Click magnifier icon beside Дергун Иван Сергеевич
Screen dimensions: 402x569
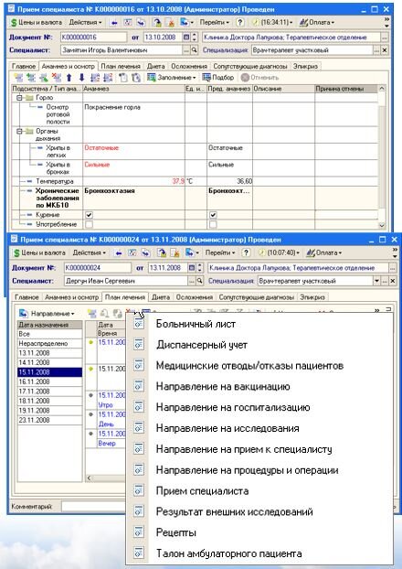pyautogui.click(x=199, y=281)
